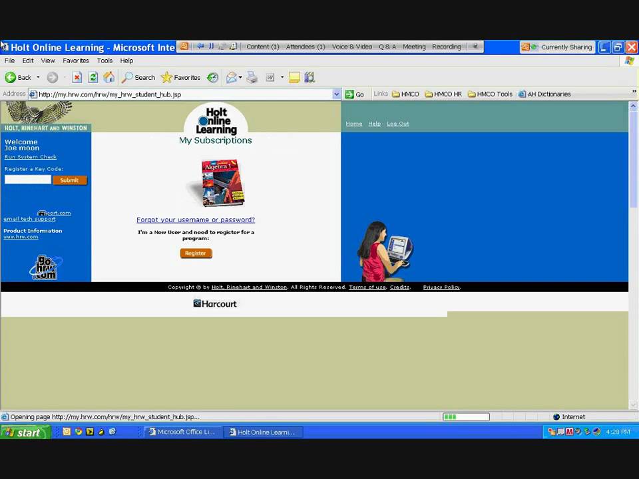This screenshot has height=479, width=639.
Task: Click the pause sharing icon
Action: tap(211, 47)
